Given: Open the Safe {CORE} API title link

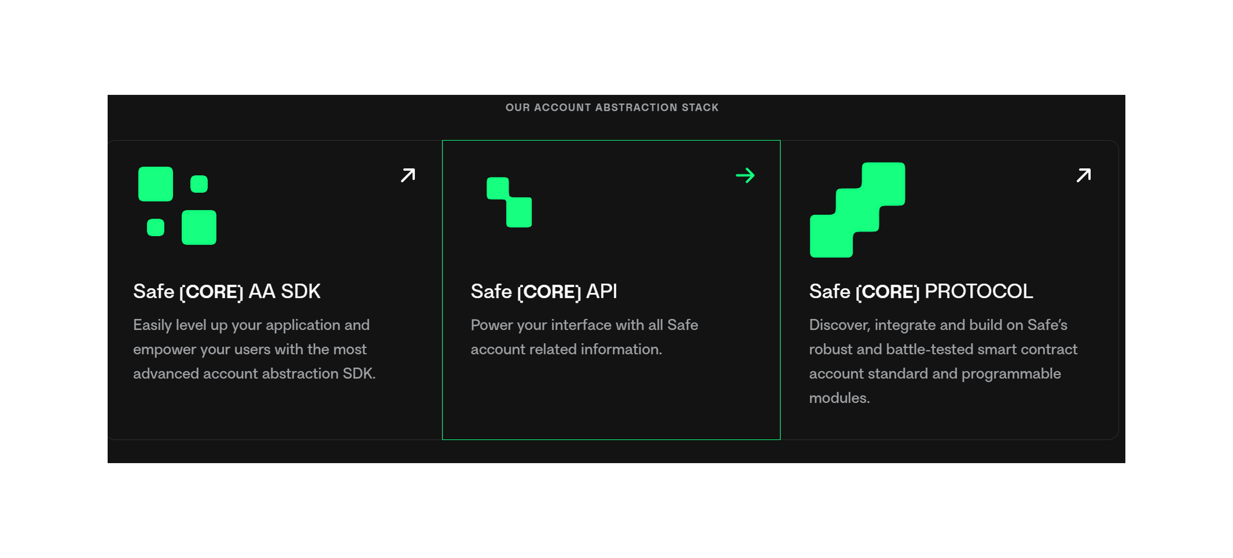Looking at the screenshot, I should (544, 292).
